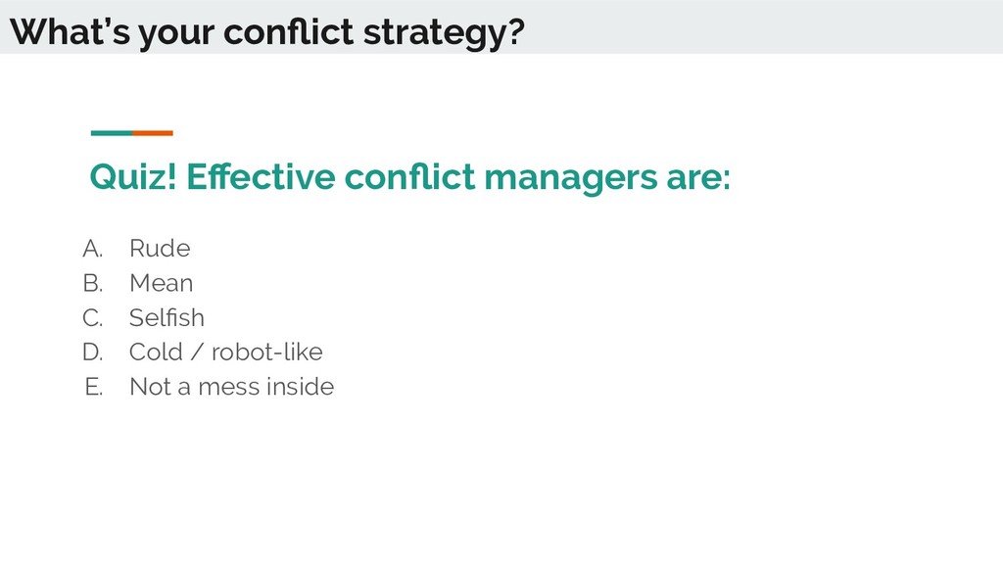This screenshot has height=564, width=1003.
Task: Select the letter E list marker
Action: [94, 386]
